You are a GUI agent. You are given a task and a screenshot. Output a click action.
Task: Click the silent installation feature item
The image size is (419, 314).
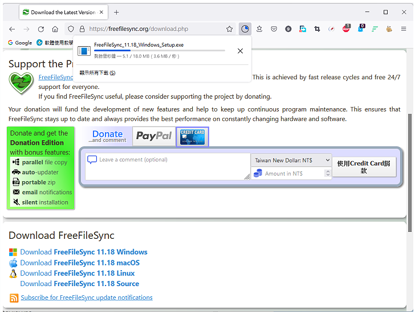[40, 202]
